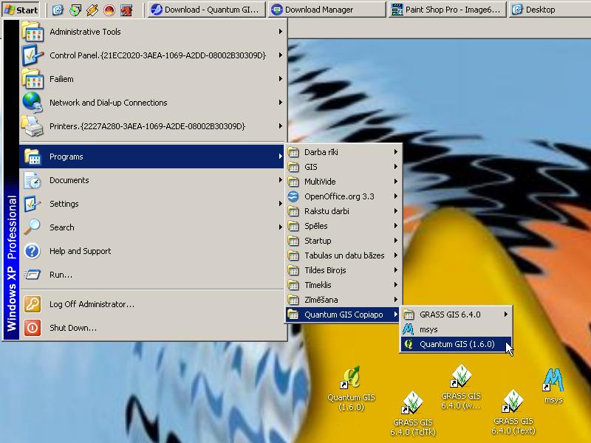Open GRASS GIS 6.4.0 (w... desktop shortcut

(x=461, y=388)
